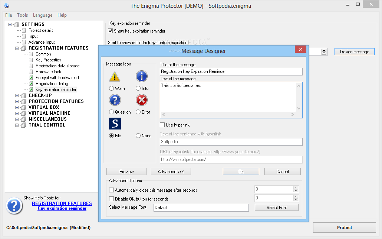The width and height of the screenshot is (382, 239).
Task: Uncheck Show key expiration reminder
Action: [x=111, y=31]
